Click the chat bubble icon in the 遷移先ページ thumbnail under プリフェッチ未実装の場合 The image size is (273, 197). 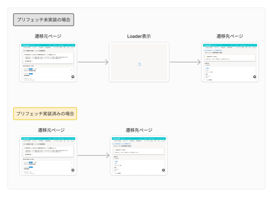click(255, 77)
